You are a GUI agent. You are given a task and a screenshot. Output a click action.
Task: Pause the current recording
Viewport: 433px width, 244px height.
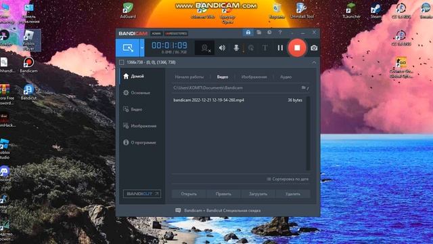[280, 48]
